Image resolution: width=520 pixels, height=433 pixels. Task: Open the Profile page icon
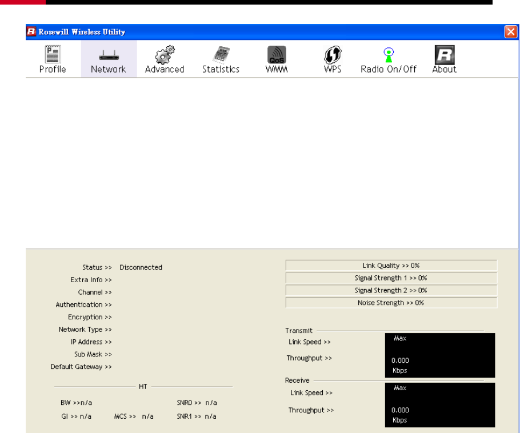pos(53,59)
